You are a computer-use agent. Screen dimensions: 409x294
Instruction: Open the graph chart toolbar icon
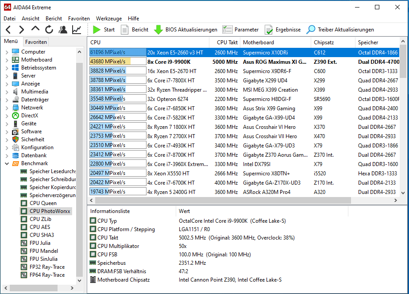click(x=77, y=30)
